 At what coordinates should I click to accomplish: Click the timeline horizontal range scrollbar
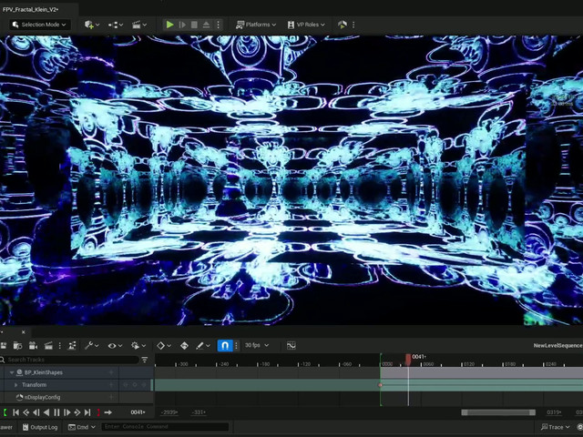(497, 412)
